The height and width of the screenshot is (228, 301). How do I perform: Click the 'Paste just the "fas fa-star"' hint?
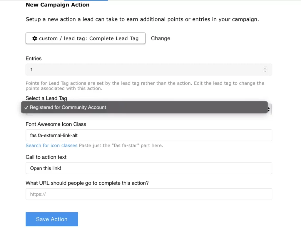click(x=121, y=146)
